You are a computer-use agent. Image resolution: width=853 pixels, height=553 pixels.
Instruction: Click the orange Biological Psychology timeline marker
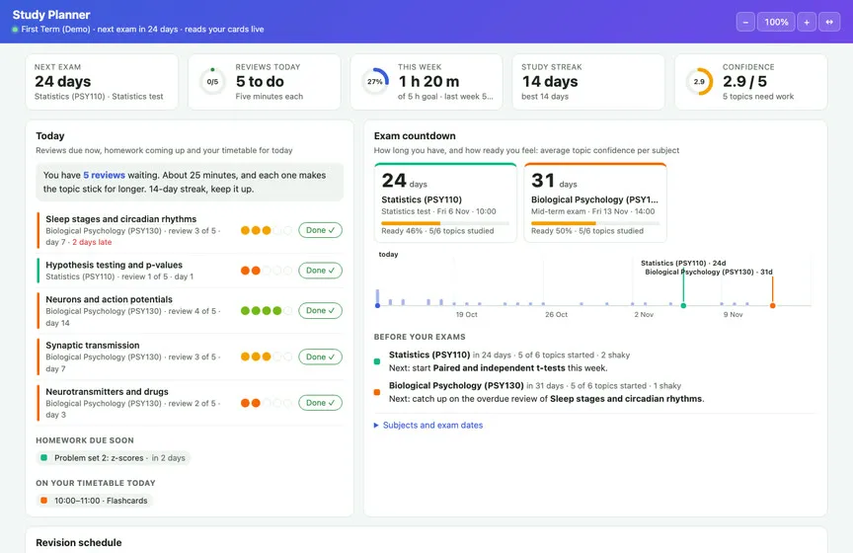[772, 305]
